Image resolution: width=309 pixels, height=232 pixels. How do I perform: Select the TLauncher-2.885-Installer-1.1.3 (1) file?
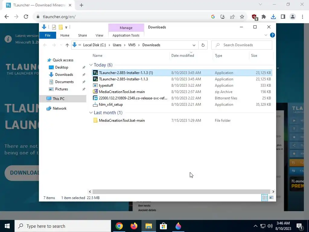182,73
